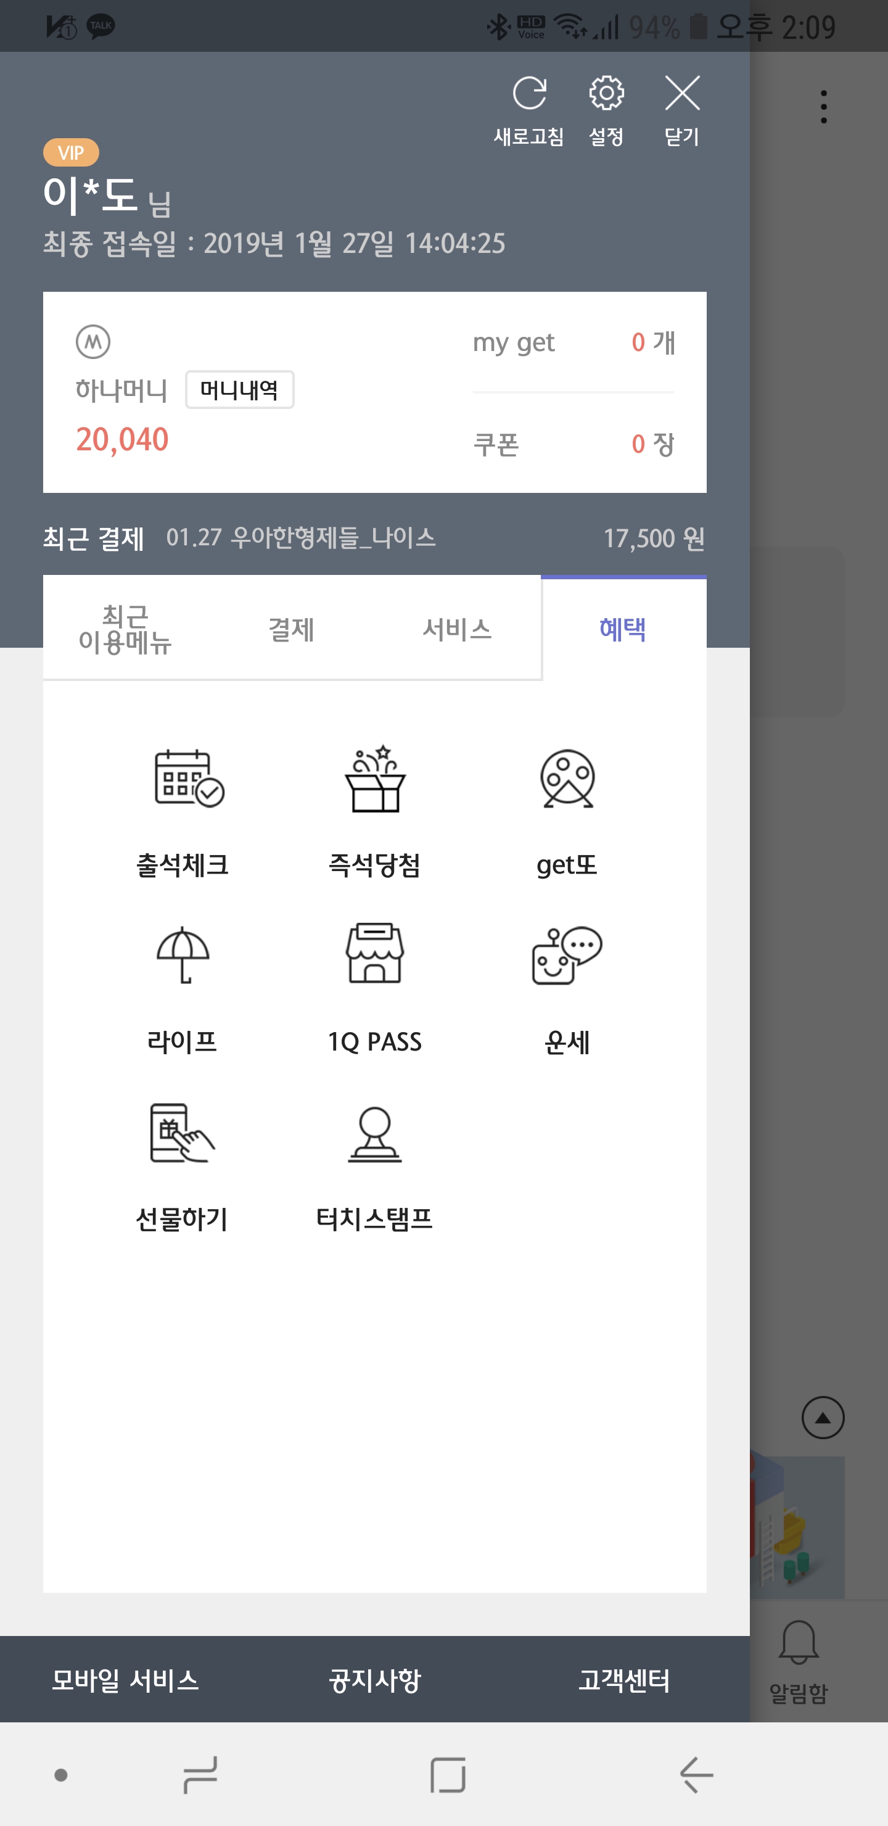Screen dimensions: 888x1826
Task: Tap the 운세 fortune robot icon
Action: [x=567, y=955]
